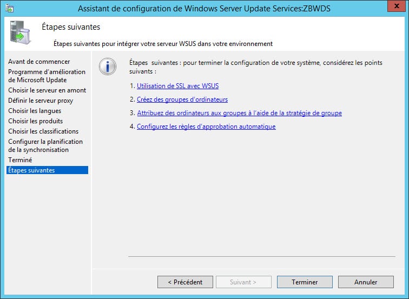Click the intro paragraph 'Étapes suivantes : pour terminer'
Viewport: 409px width, 299px height.
point(256,67)
